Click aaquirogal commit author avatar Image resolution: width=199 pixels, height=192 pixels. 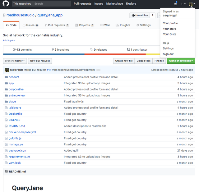point(7,70)
